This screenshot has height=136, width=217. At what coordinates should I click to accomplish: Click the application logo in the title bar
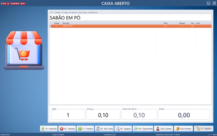point(13,3)
